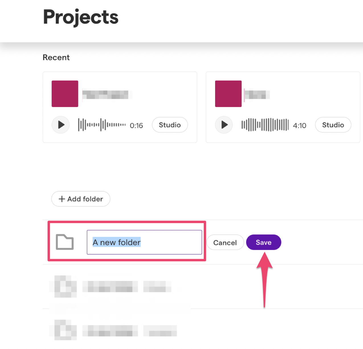Image resolution: width=363 pixels, height=349 pixels.
Task: Play the 4:10 recording
Action: click(x=224, y=125)
